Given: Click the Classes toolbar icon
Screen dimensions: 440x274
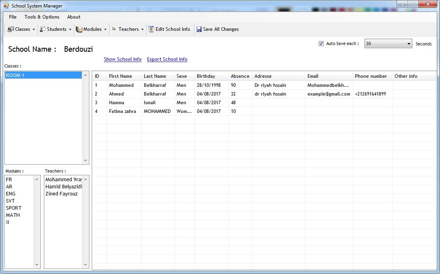Looking at the screenshot, I should (x=11, y=29).
